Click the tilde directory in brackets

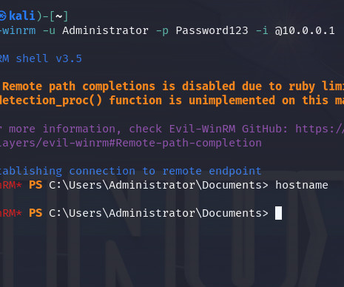click(x=58, y=16)
